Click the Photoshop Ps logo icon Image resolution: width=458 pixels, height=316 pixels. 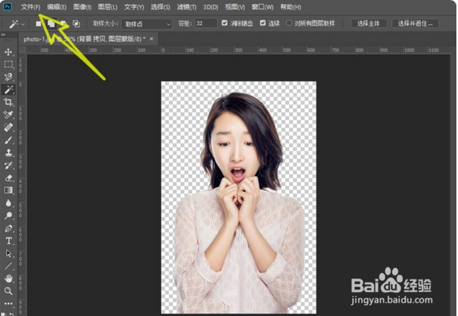pyautogui.click(x=7, y=6)
